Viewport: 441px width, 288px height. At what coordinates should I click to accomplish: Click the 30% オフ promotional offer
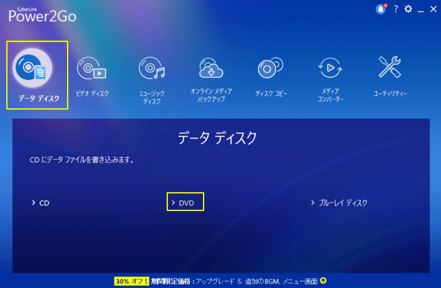pyautogui.click(x=132, y=281)
